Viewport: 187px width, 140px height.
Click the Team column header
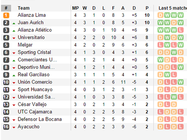click(24, 8)
